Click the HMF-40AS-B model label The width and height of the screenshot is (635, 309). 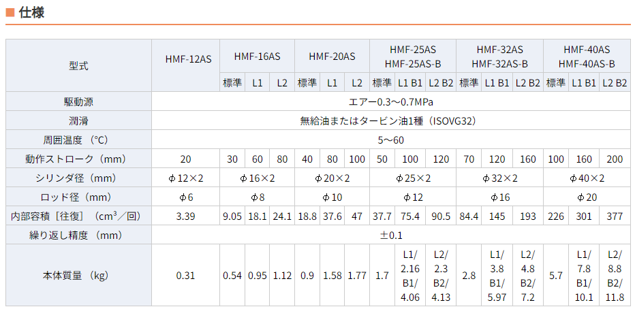[x=587, y=64]
